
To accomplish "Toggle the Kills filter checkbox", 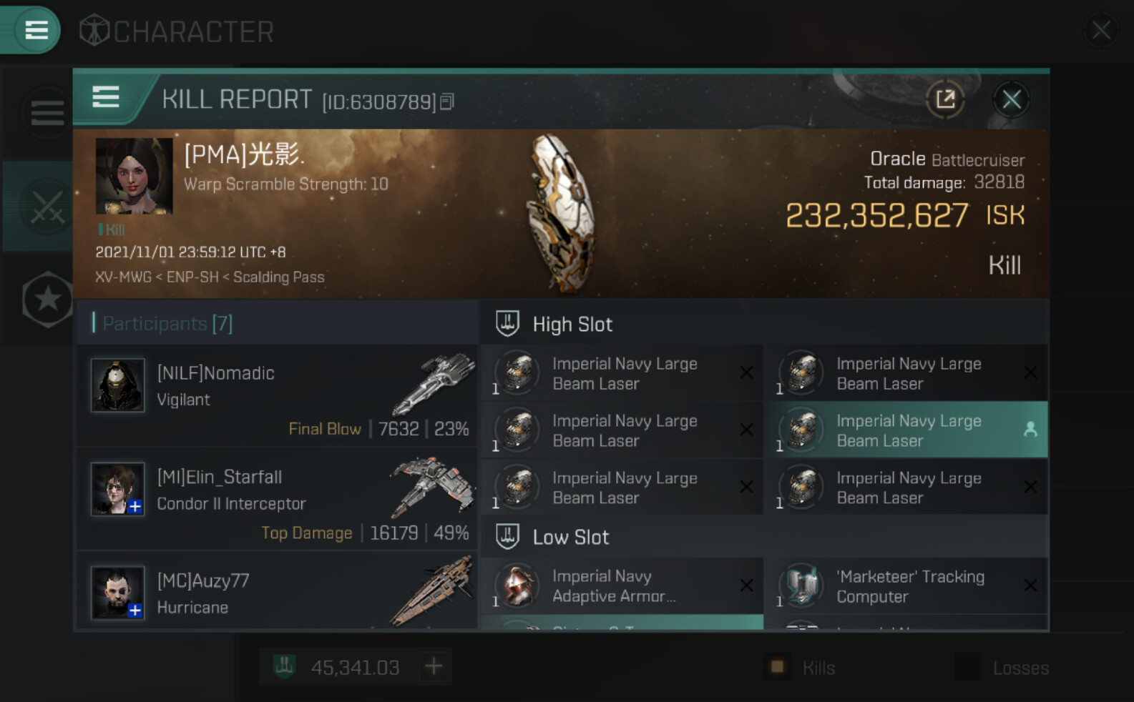I will coord(777,667).
